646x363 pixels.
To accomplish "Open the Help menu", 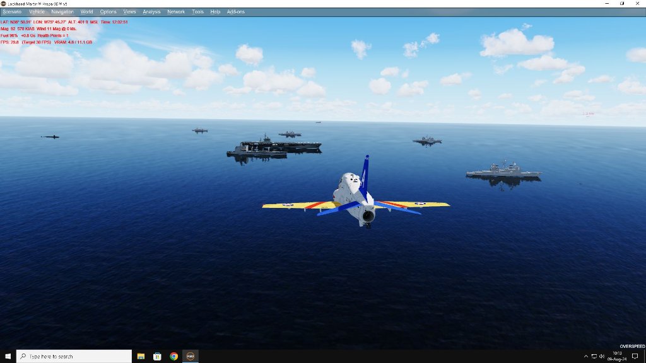I will (x=215, y=12).
